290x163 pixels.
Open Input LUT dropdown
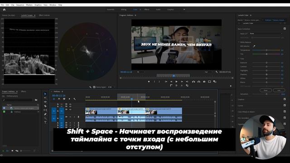[x=266, y=34]
